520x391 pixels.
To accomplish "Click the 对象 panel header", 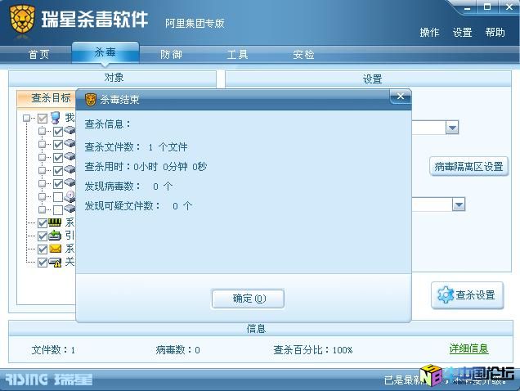I will [x=113, y=78].
